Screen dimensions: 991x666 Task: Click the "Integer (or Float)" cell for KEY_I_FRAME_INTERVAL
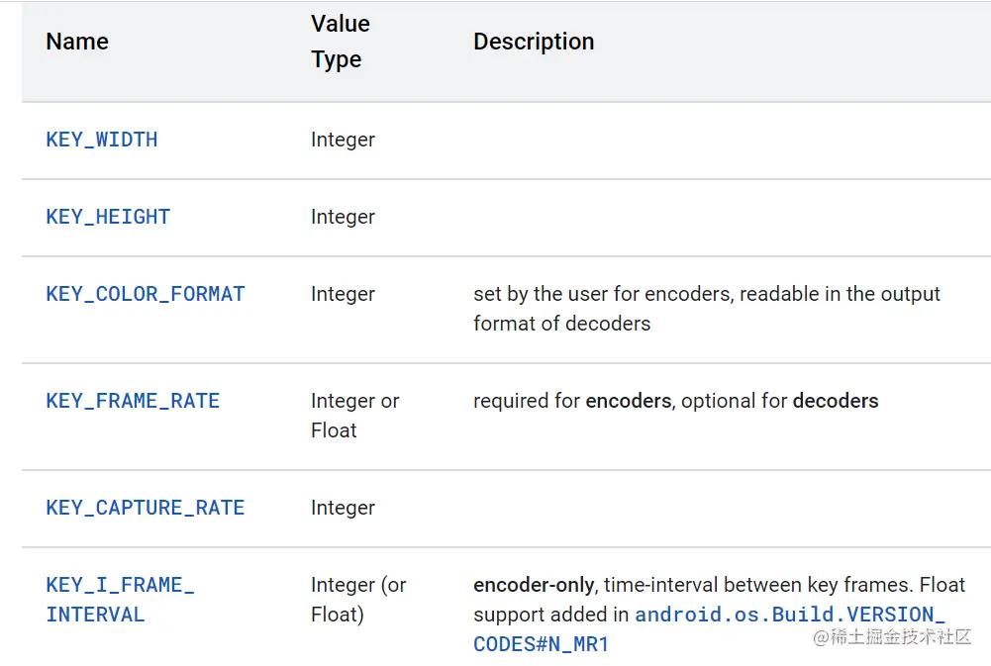pyautogui.click(x=357, y=600)
